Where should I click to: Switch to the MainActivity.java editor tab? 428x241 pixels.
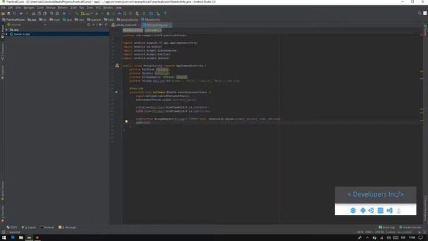tap(157, 25)
